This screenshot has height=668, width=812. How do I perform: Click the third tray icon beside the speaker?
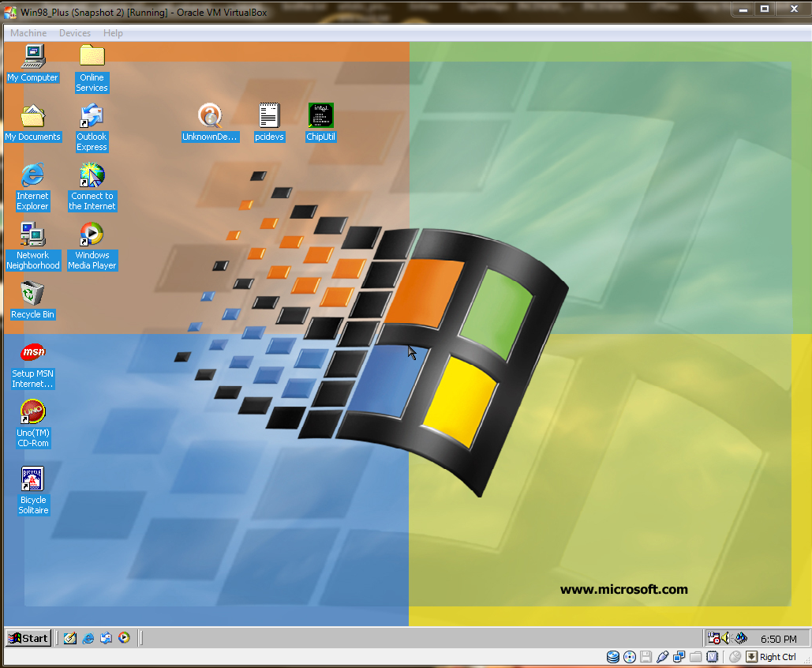[x=741, y=638]
